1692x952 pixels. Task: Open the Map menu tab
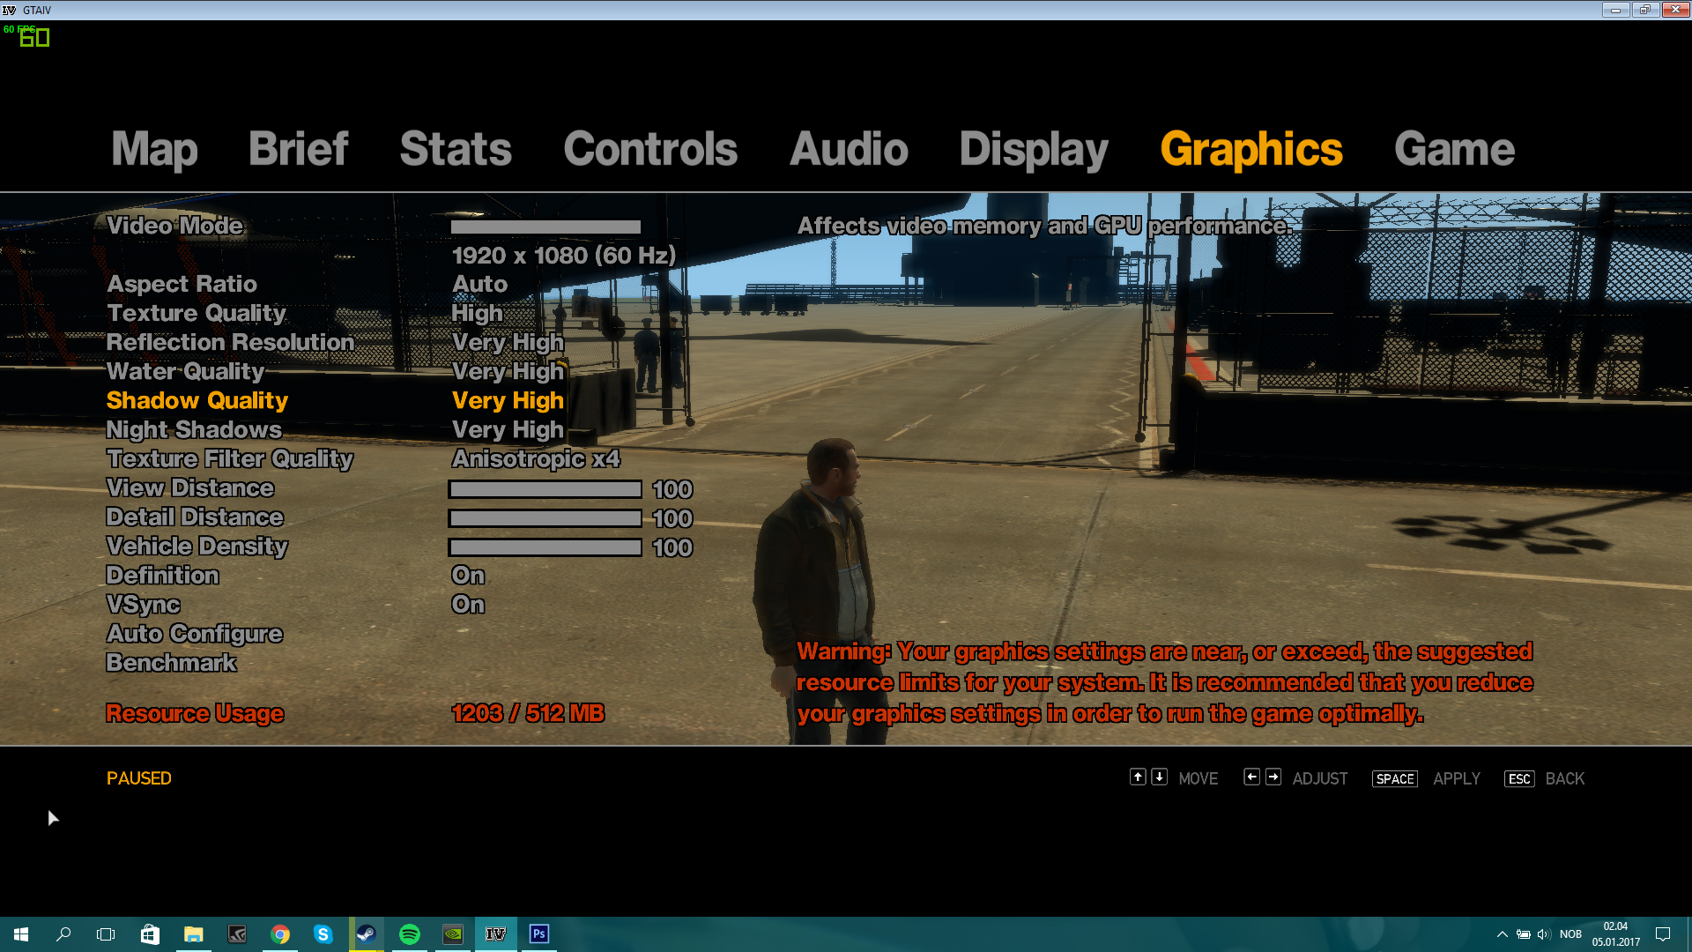click(154, 149)
